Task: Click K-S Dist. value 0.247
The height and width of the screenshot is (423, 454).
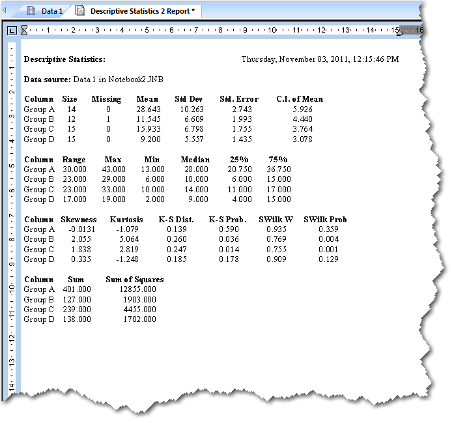Action: tap(177, 250)
